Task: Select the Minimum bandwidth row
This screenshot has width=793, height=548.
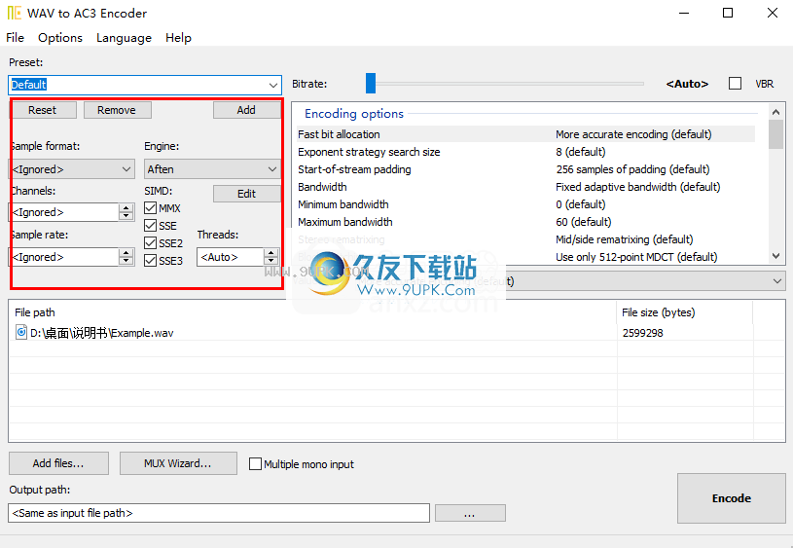Action: click(x=526, y=204)
